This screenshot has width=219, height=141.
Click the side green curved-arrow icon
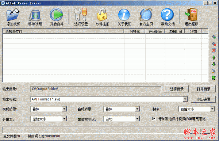214,78
